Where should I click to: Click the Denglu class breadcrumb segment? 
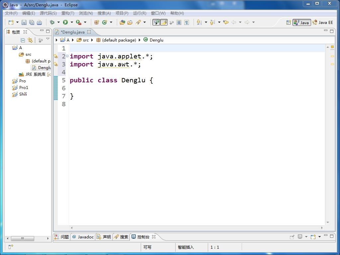153,40
